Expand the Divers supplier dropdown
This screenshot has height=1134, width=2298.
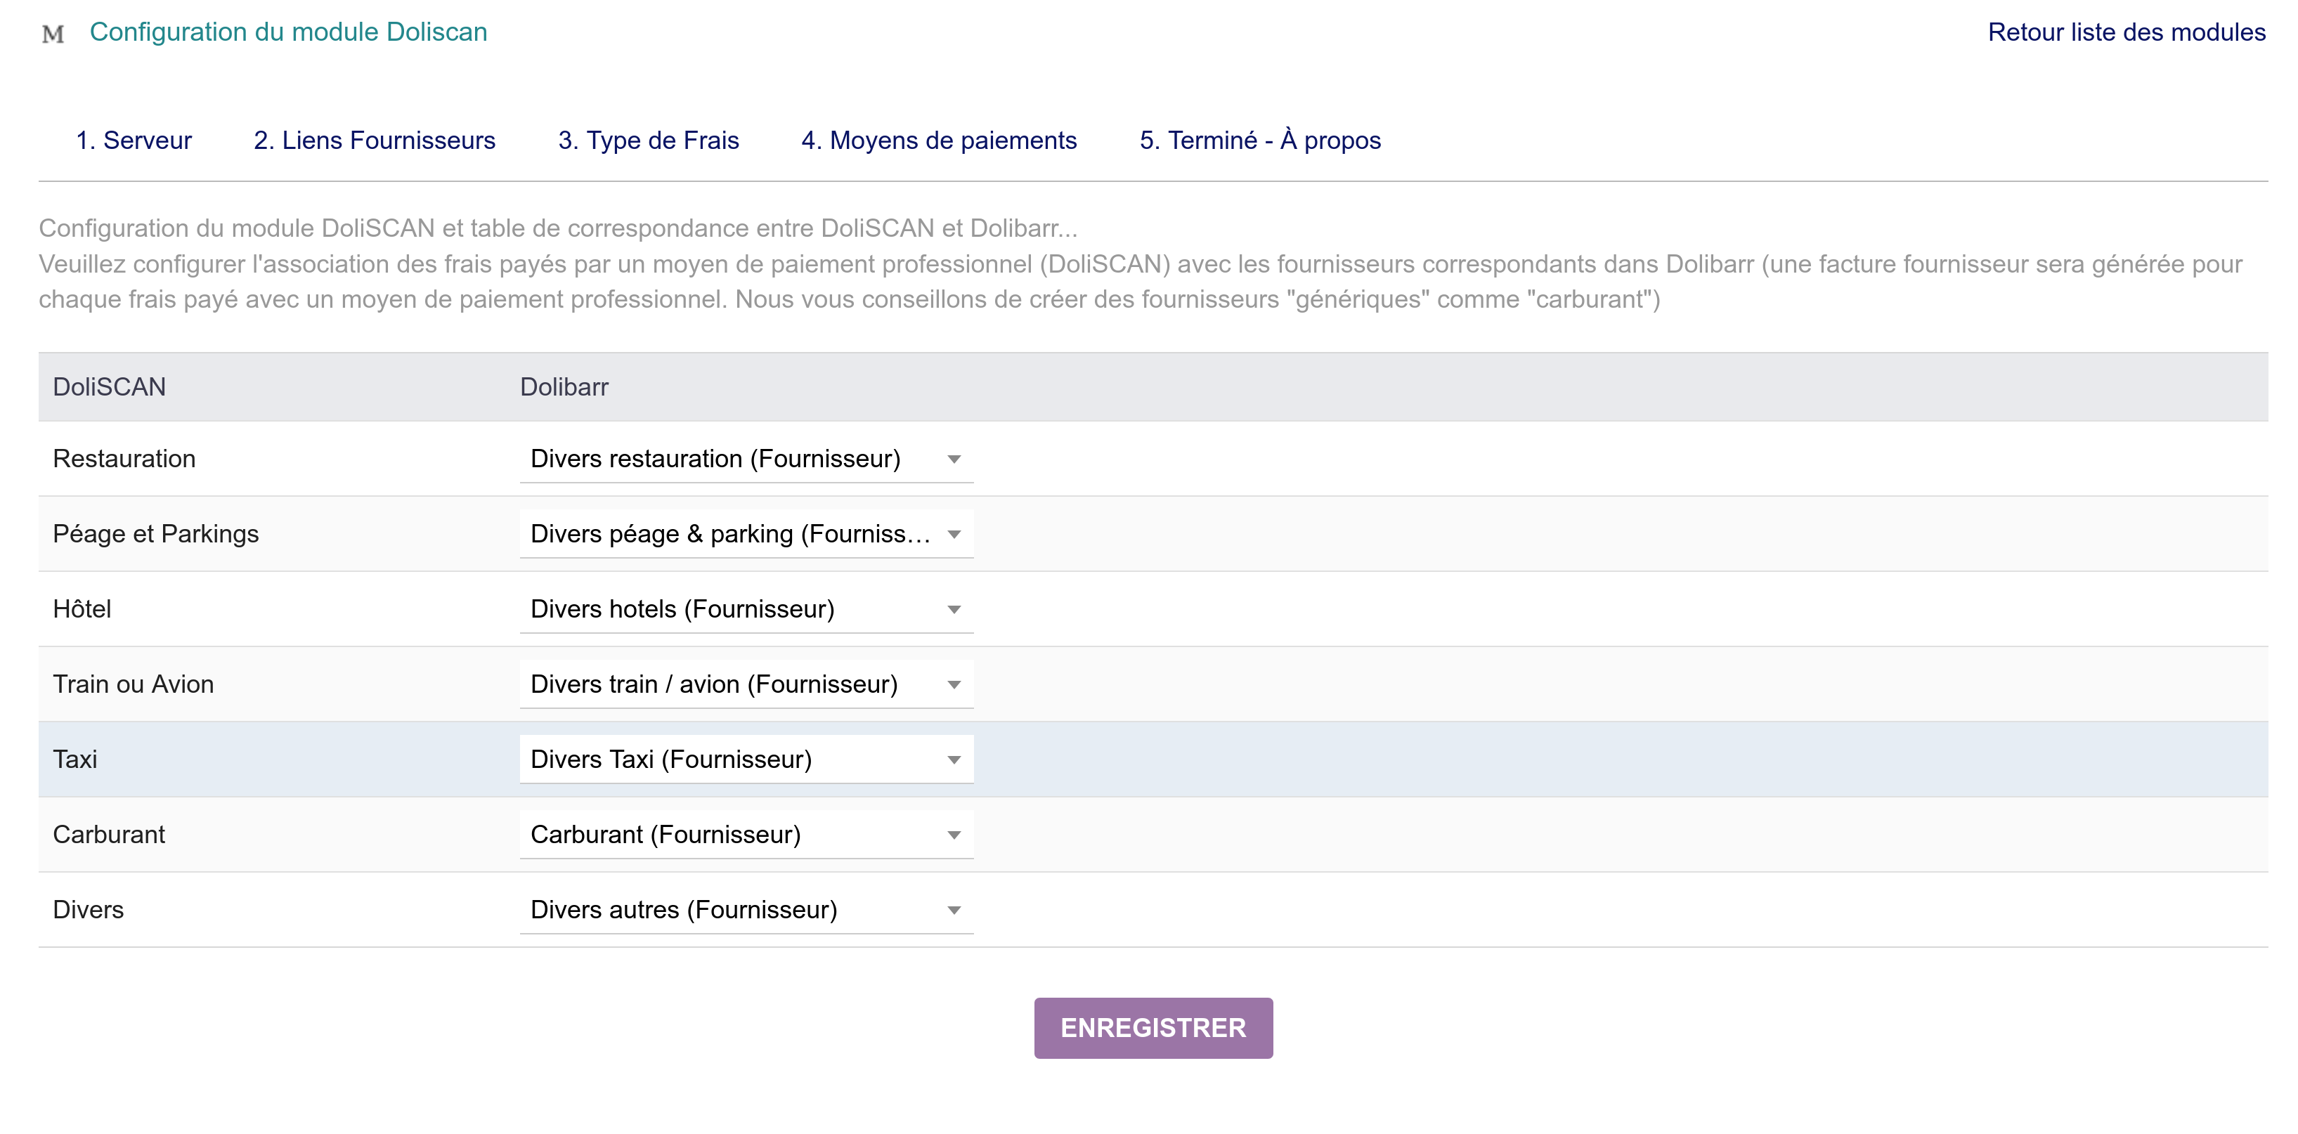point(746,909)
